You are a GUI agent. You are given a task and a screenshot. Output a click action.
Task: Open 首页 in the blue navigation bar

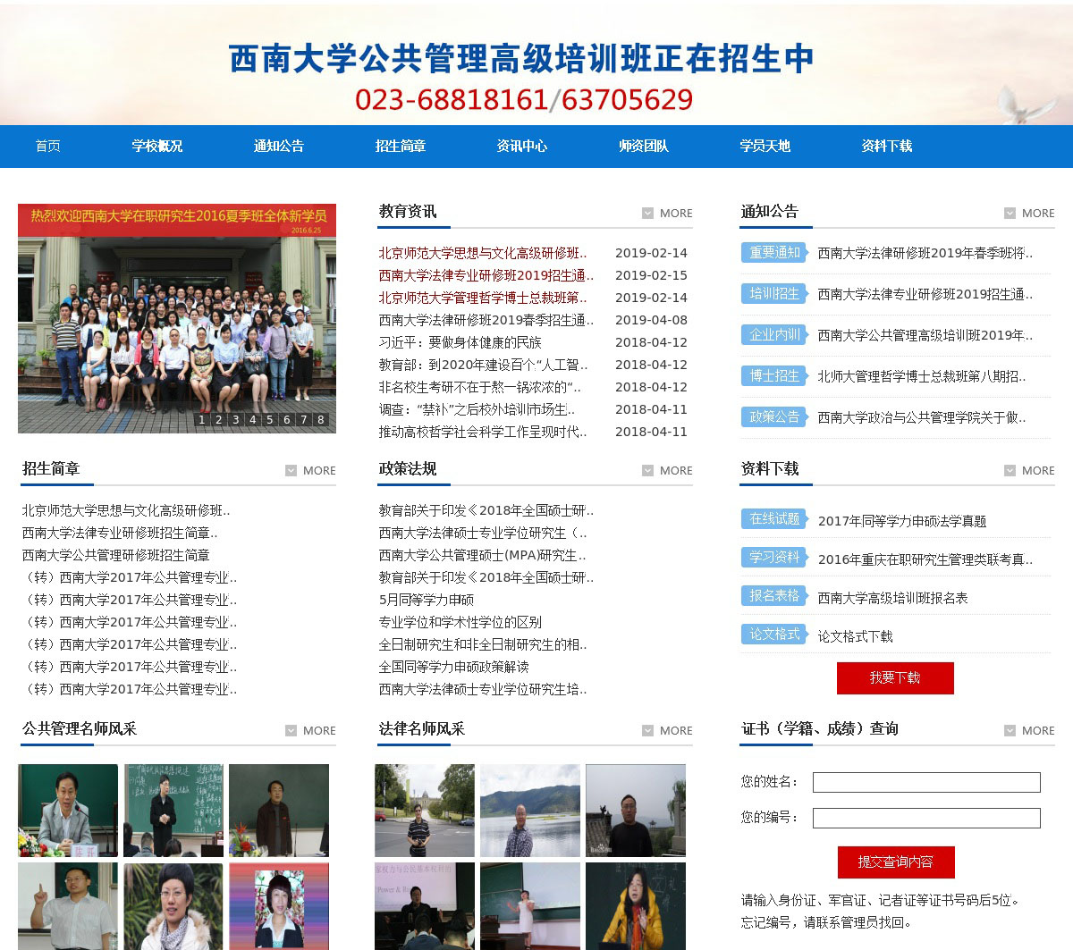click(48, 146)
